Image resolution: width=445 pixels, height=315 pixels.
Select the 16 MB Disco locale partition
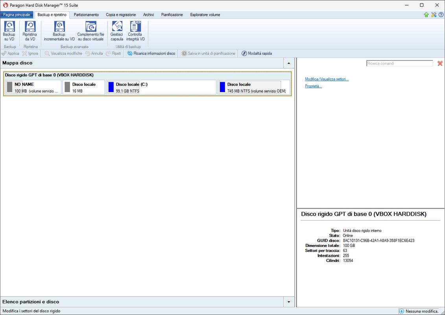coord(84,87)
